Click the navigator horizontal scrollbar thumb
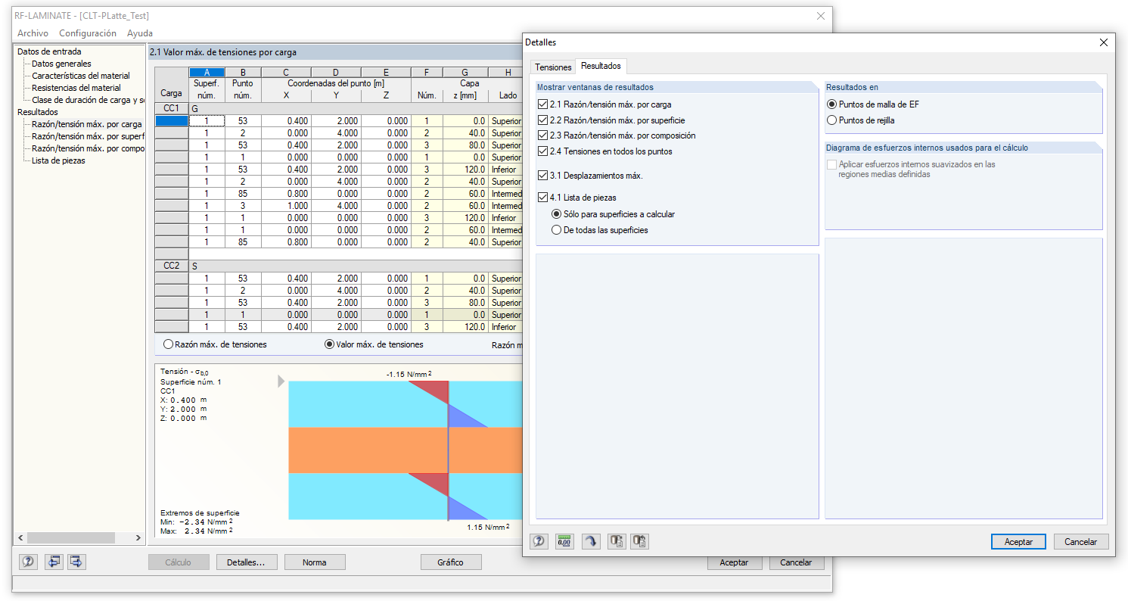The image size is (1128, 601). pyautogui.click(x=71, y=537)
